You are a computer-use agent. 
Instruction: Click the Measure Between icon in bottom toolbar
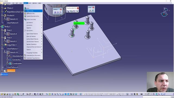(x=132, y=94)
